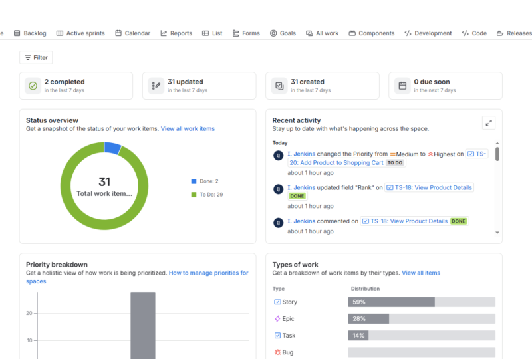Switch to the Backlog tab

pos(30,33)
